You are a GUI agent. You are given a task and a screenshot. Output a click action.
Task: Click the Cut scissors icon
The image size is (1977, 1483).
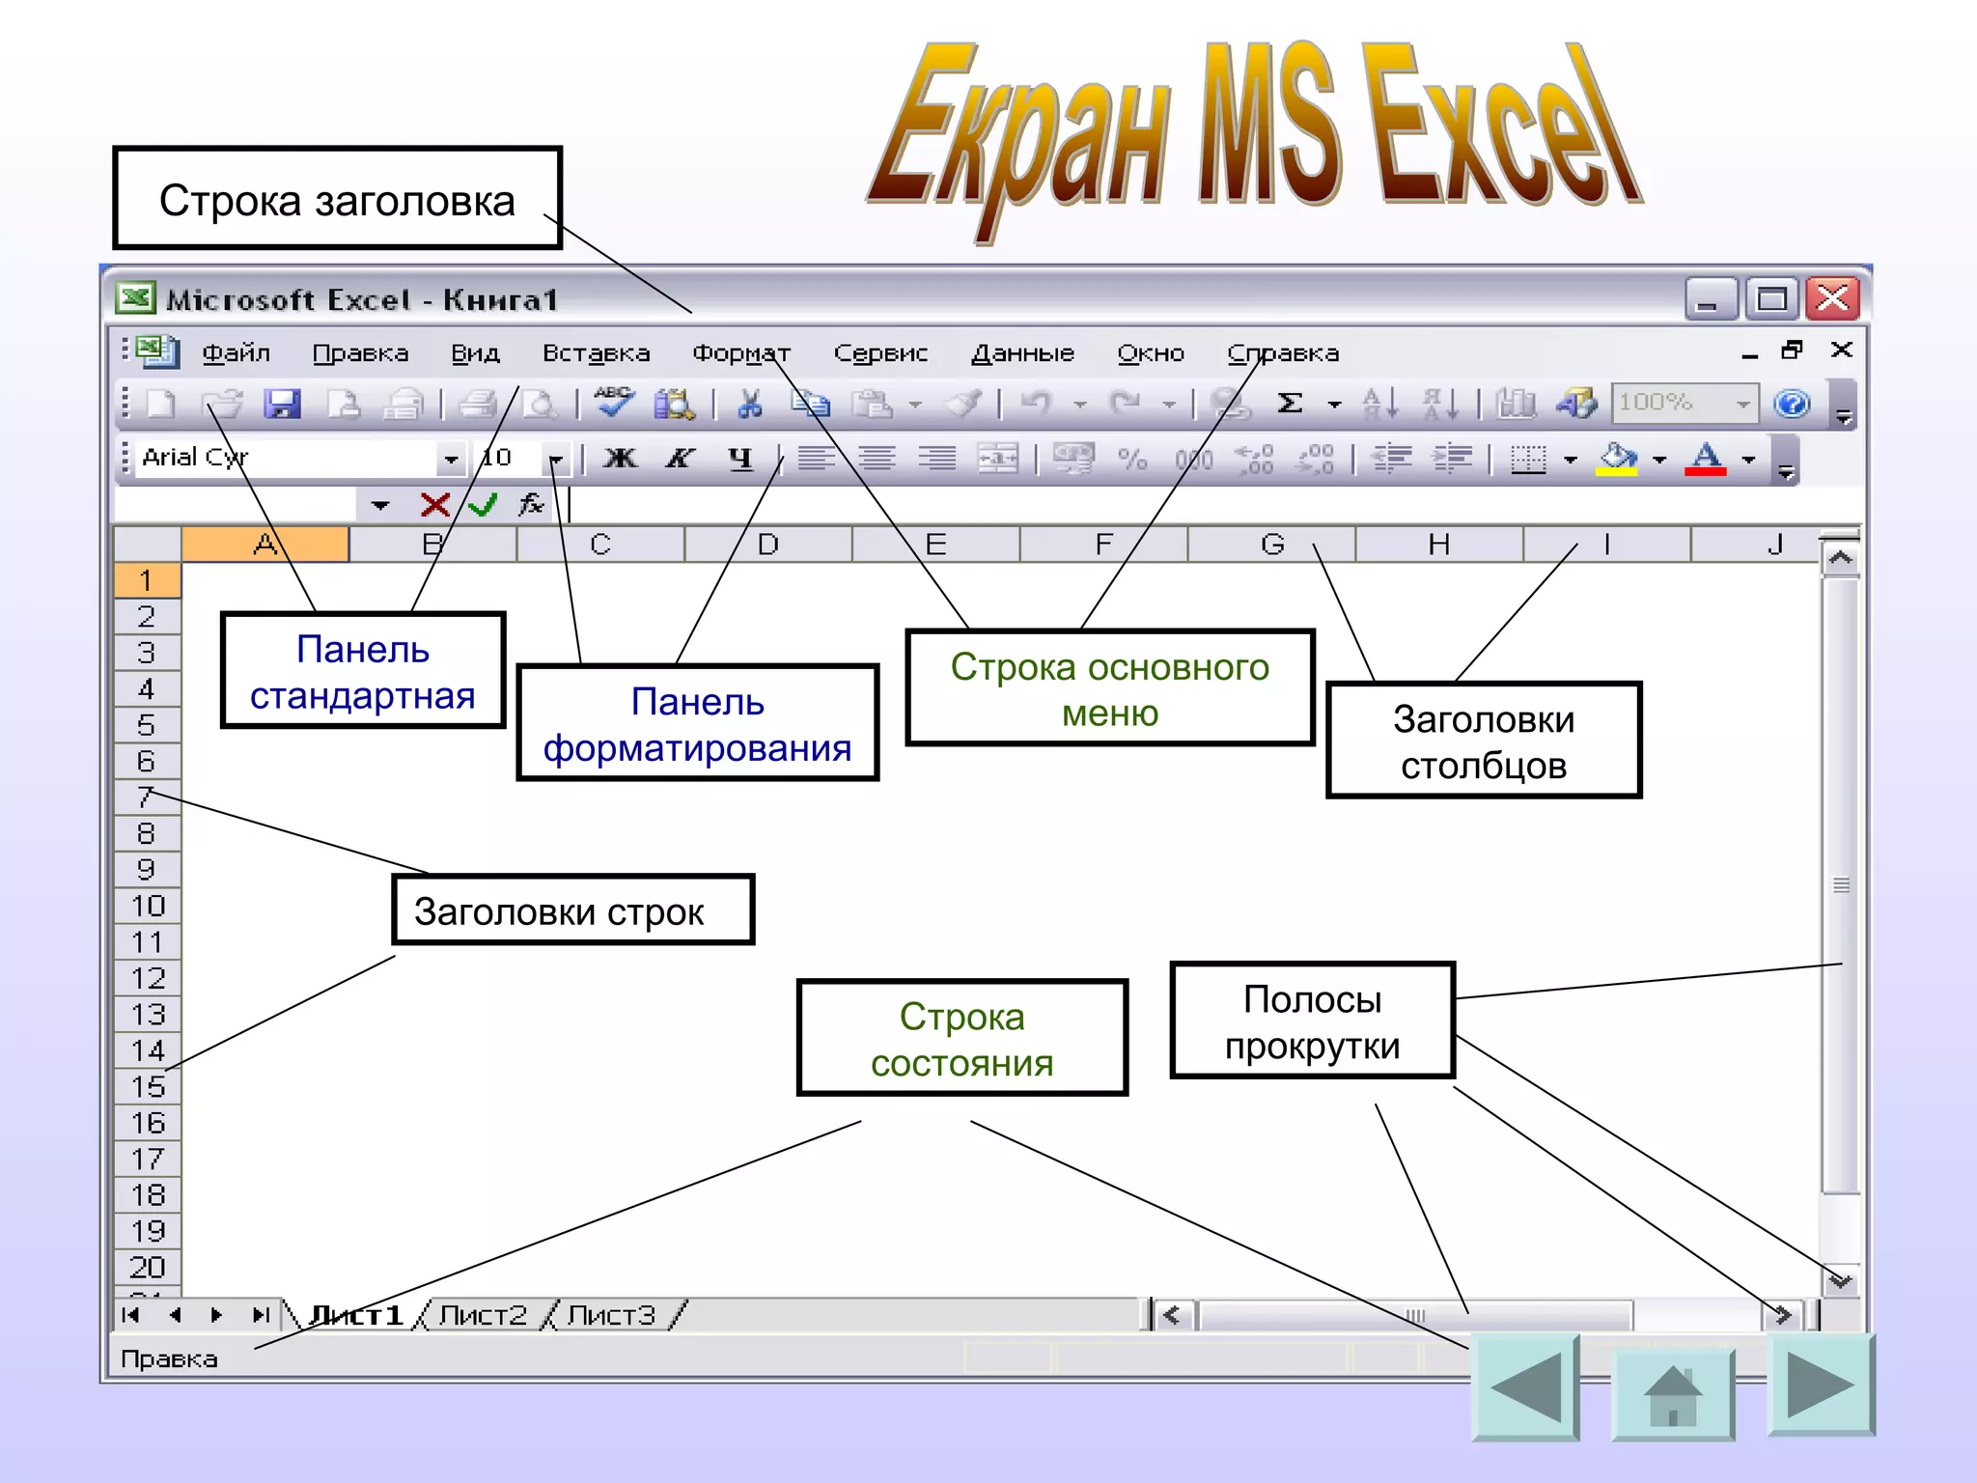(750, 404)
